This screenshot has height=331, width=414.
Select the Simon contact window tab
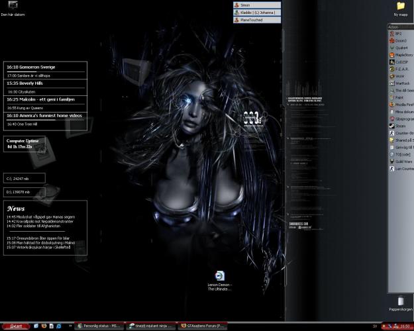click(x=256, y=5)
